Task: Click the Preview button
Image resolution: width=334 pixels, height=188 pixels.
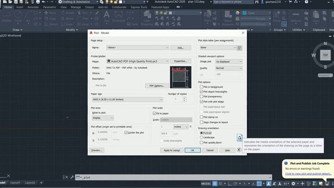Action: pyautogui.click(x=97, y=150)
